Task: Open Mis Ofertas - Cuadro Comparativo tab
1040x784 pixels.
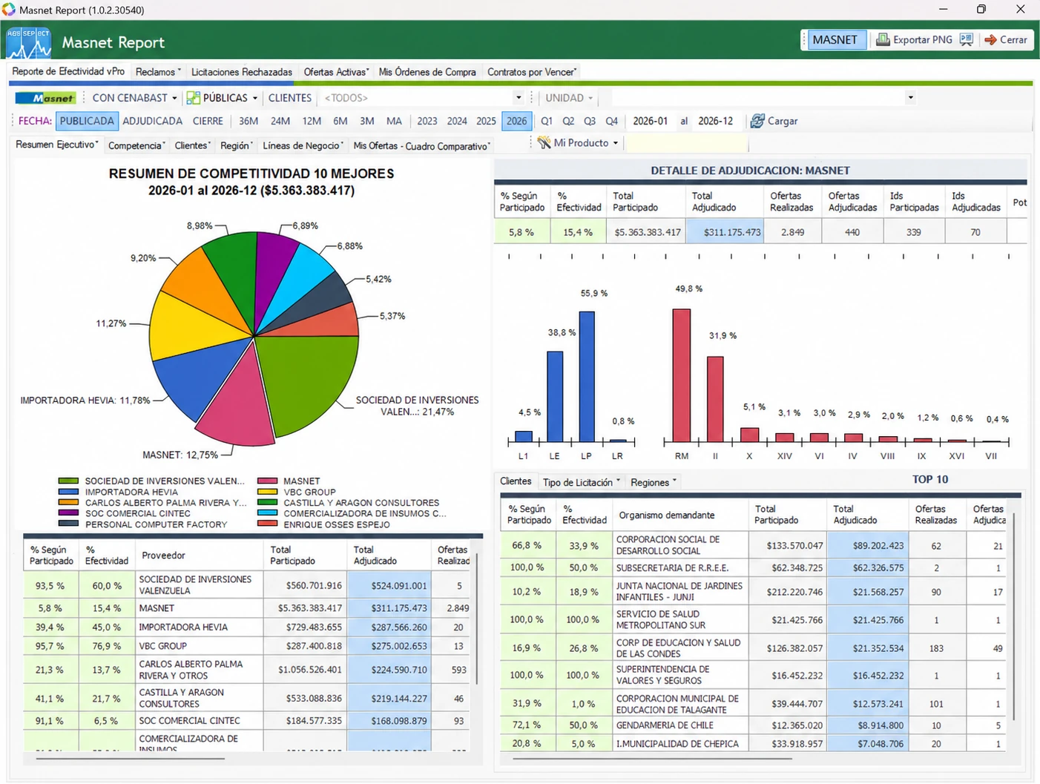Action: 422,145
